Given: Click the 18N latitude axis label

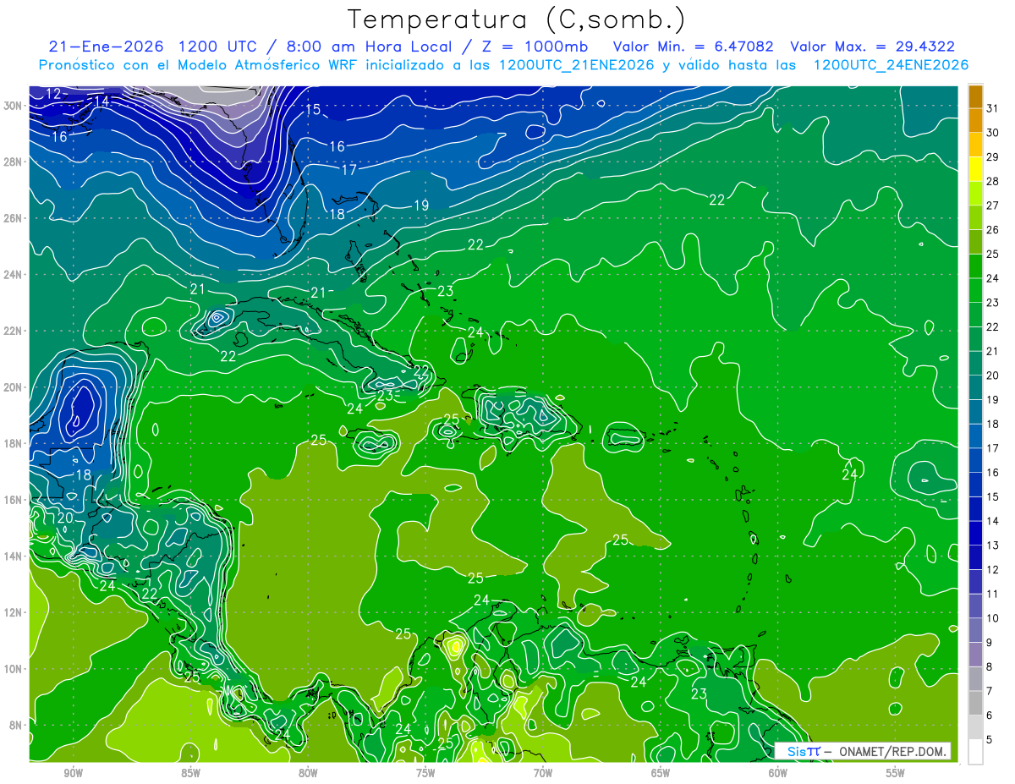Looking at the screenshot, I should point(14,443).
